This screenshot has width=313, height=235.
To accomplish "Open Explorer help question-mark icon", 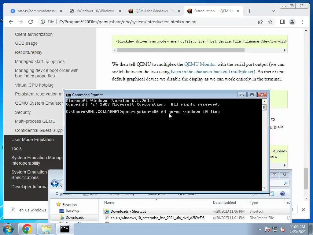I will [x=282, y=194].
